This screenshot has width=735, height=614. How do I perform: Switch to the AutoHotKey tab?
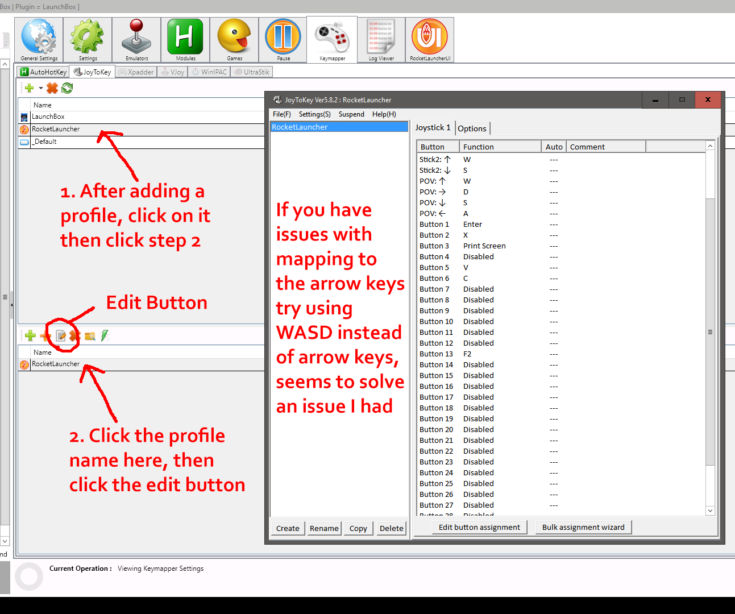coord(43,72)
